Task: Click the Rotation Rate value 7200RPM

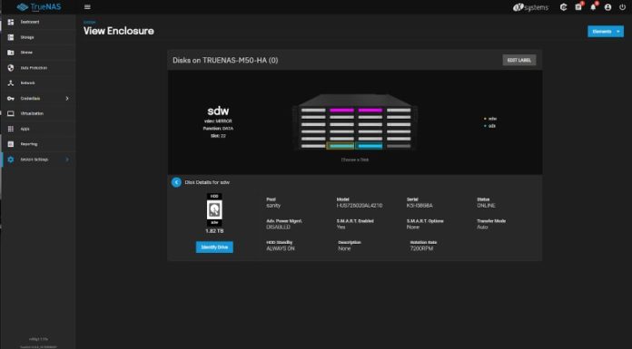Action: [421, 248]
